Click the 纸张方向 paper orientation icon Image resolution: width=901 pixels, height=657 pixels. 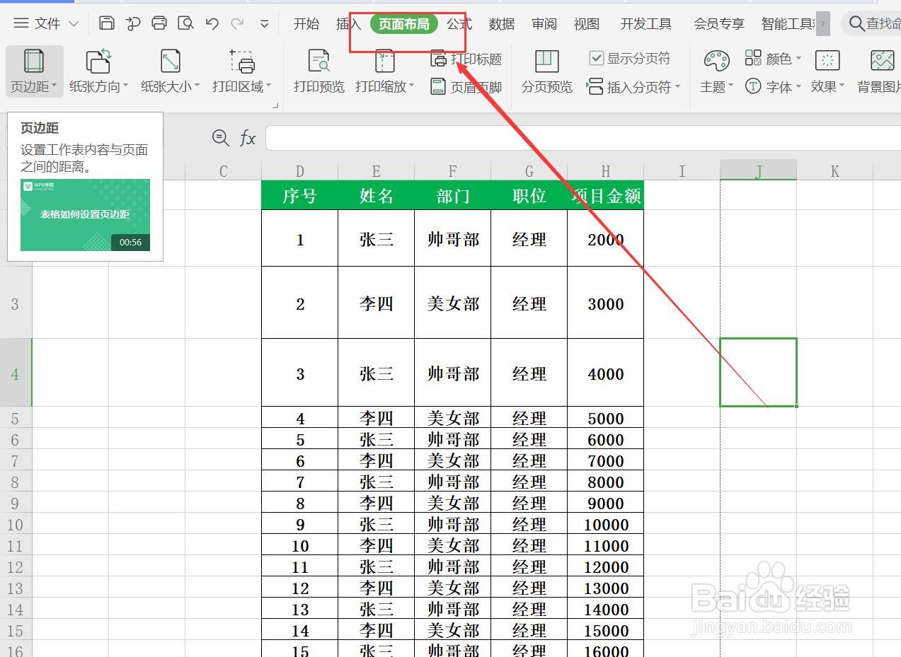[98, 64]
